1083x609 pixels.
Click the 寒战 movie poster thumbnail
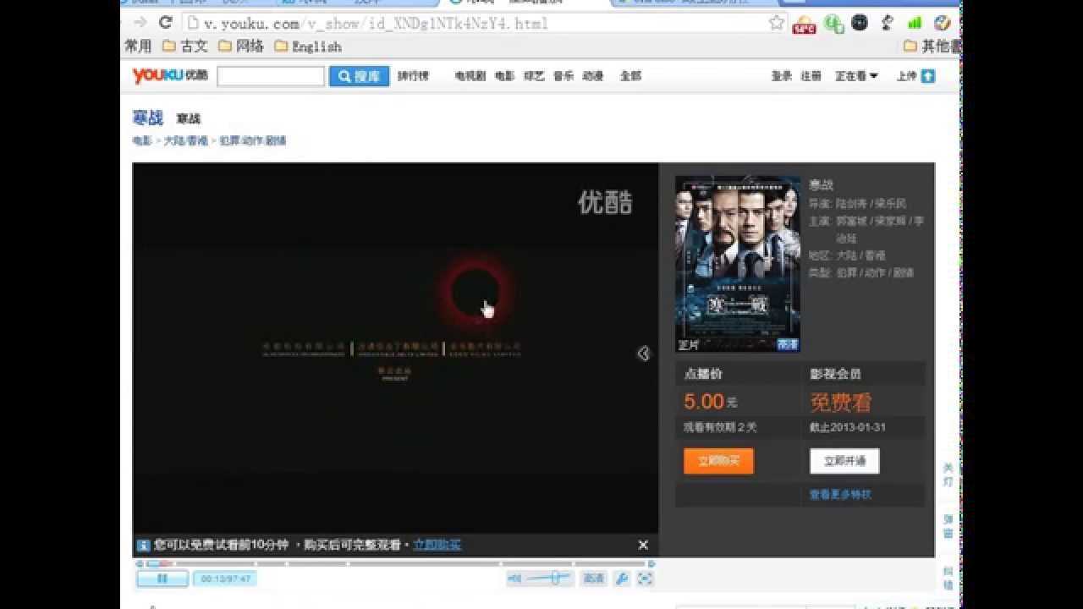point(738,264)
